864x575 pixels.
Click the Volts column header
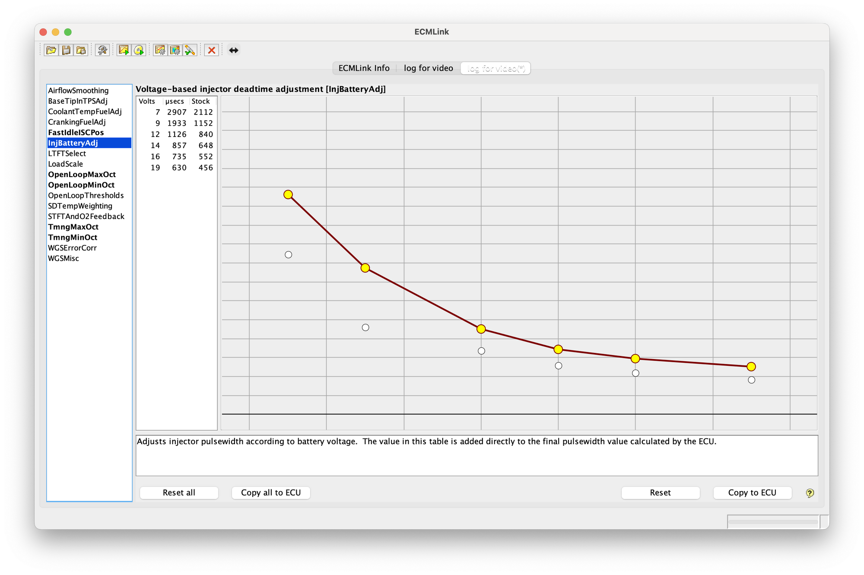[149, 101]
